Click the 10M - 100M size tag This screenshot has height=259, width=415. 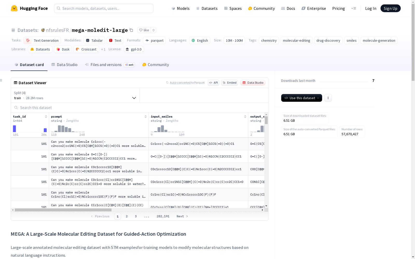pyautogui.click(x=234, y=40)
